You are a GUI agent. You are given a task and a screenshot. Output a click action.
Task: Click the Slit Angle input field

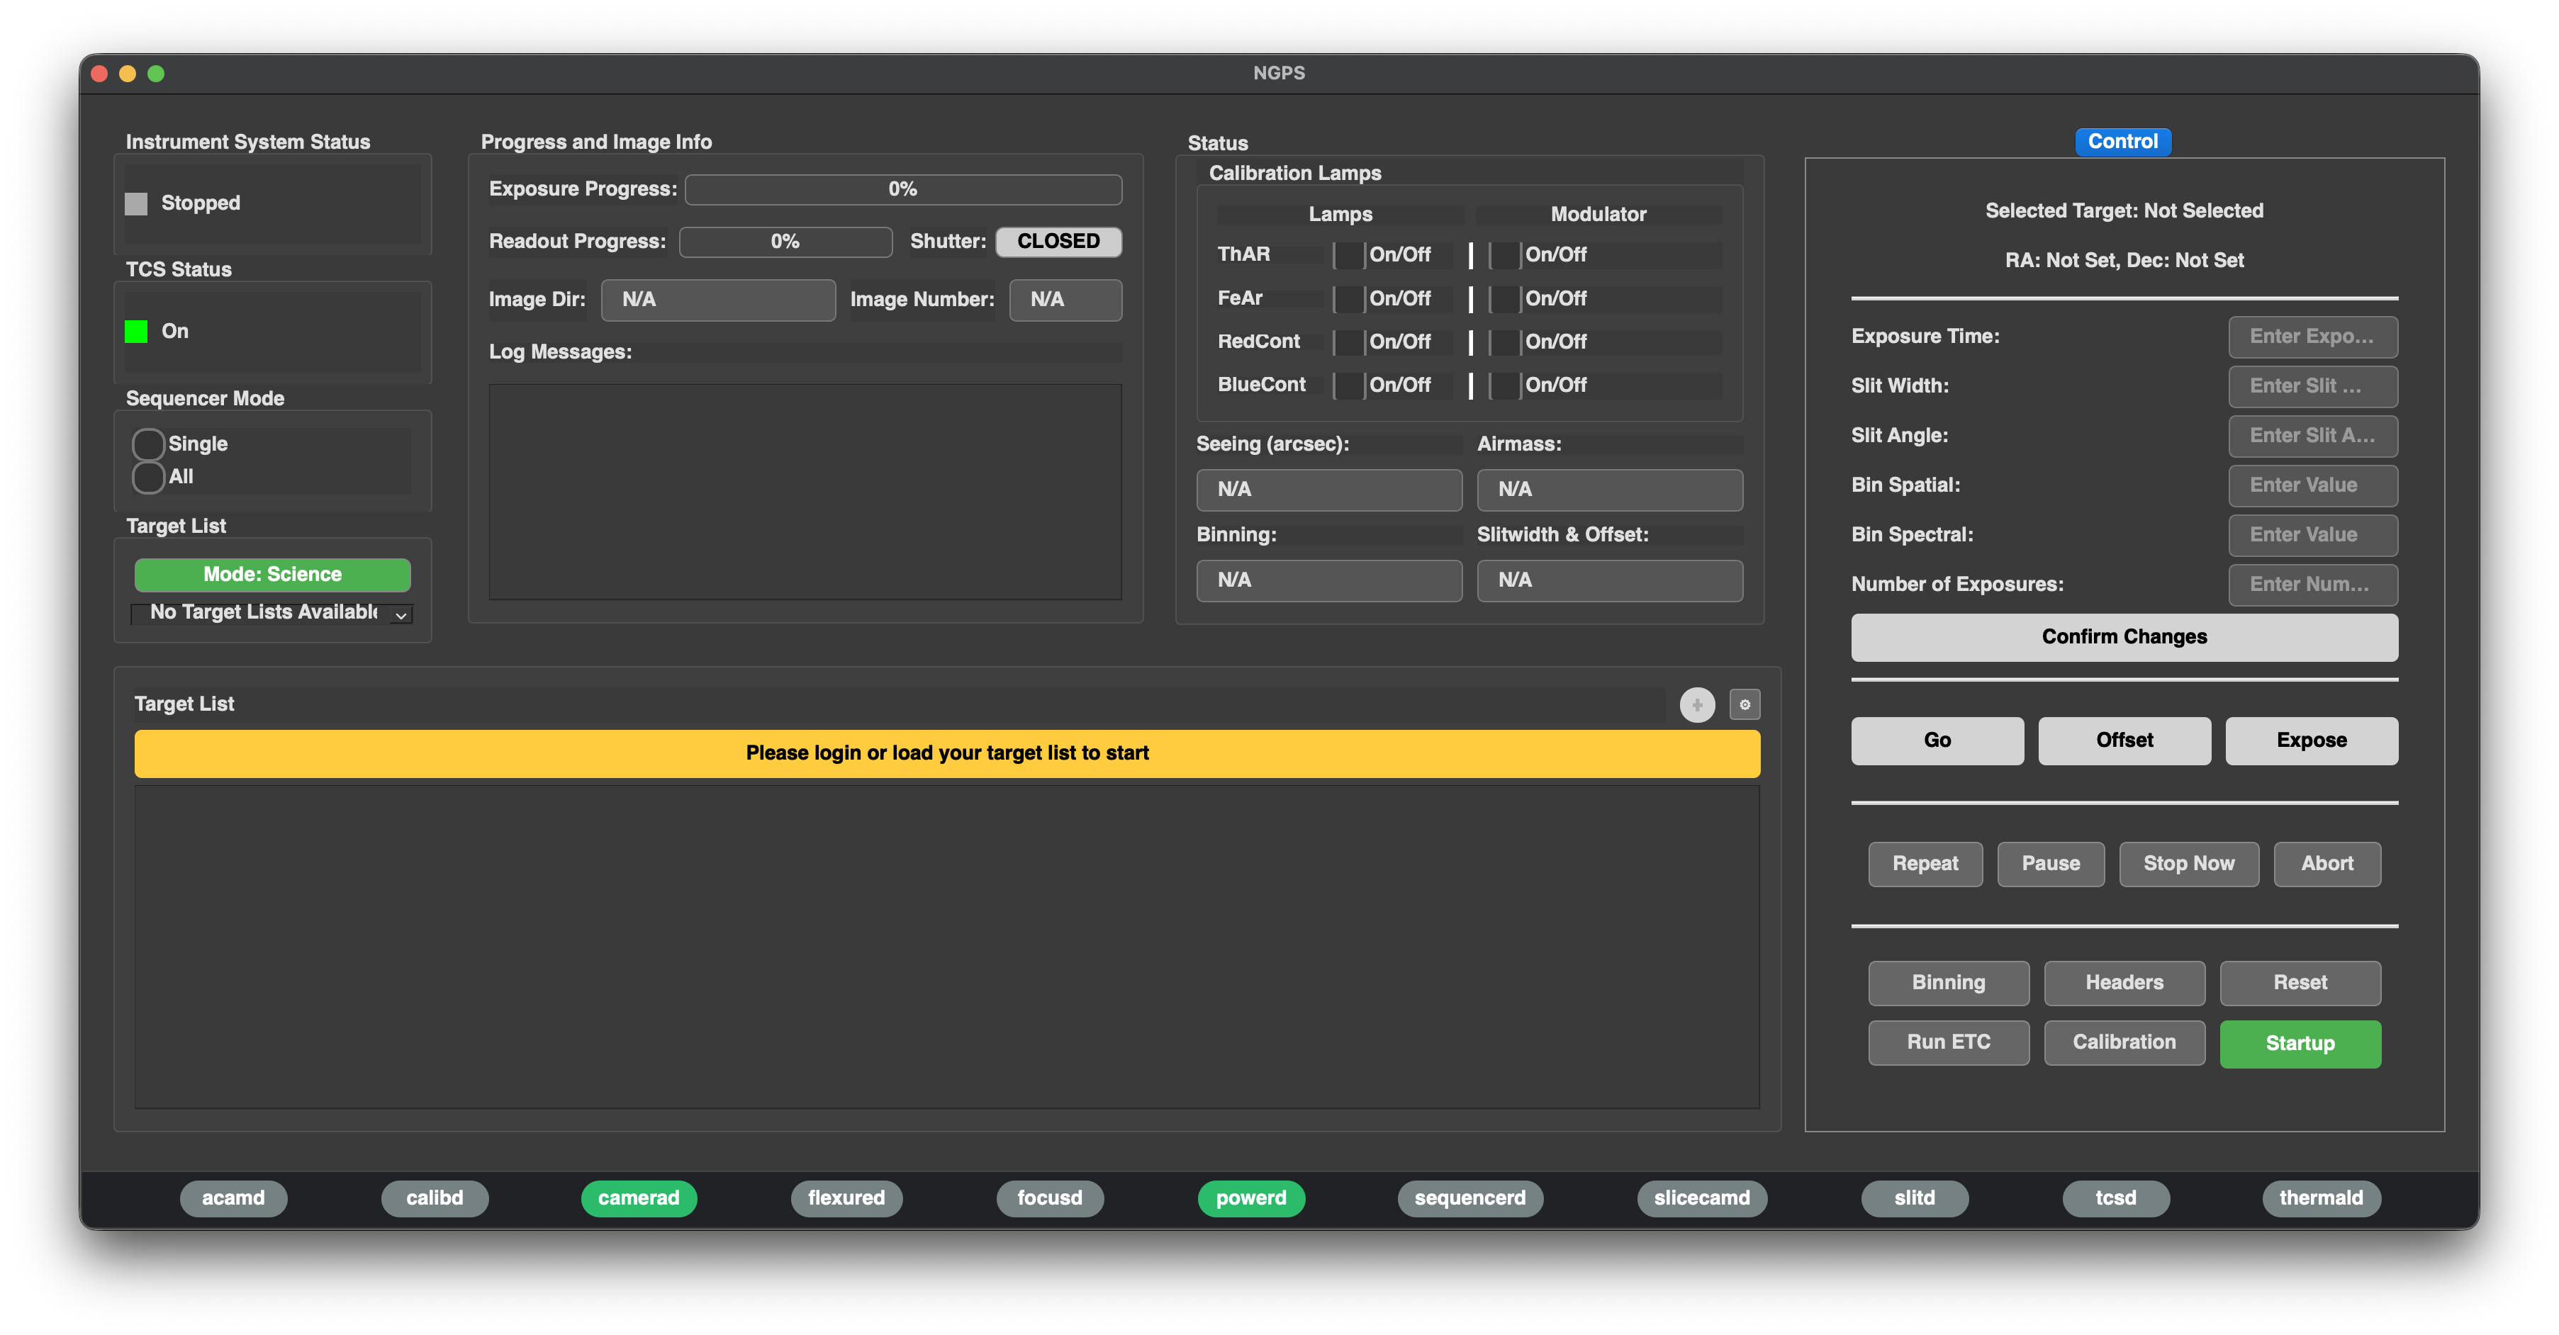pos(2312,436)
